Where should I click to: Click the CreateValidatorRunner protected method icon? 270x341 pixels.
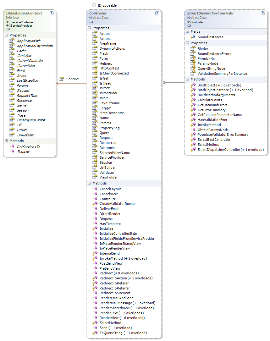95,204
